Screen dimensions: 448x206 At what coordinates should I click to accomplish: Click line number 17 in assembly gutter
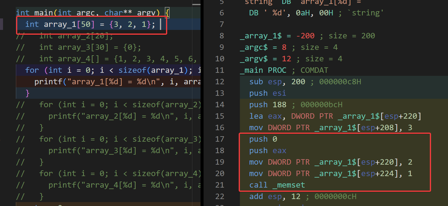click(220, 139)
